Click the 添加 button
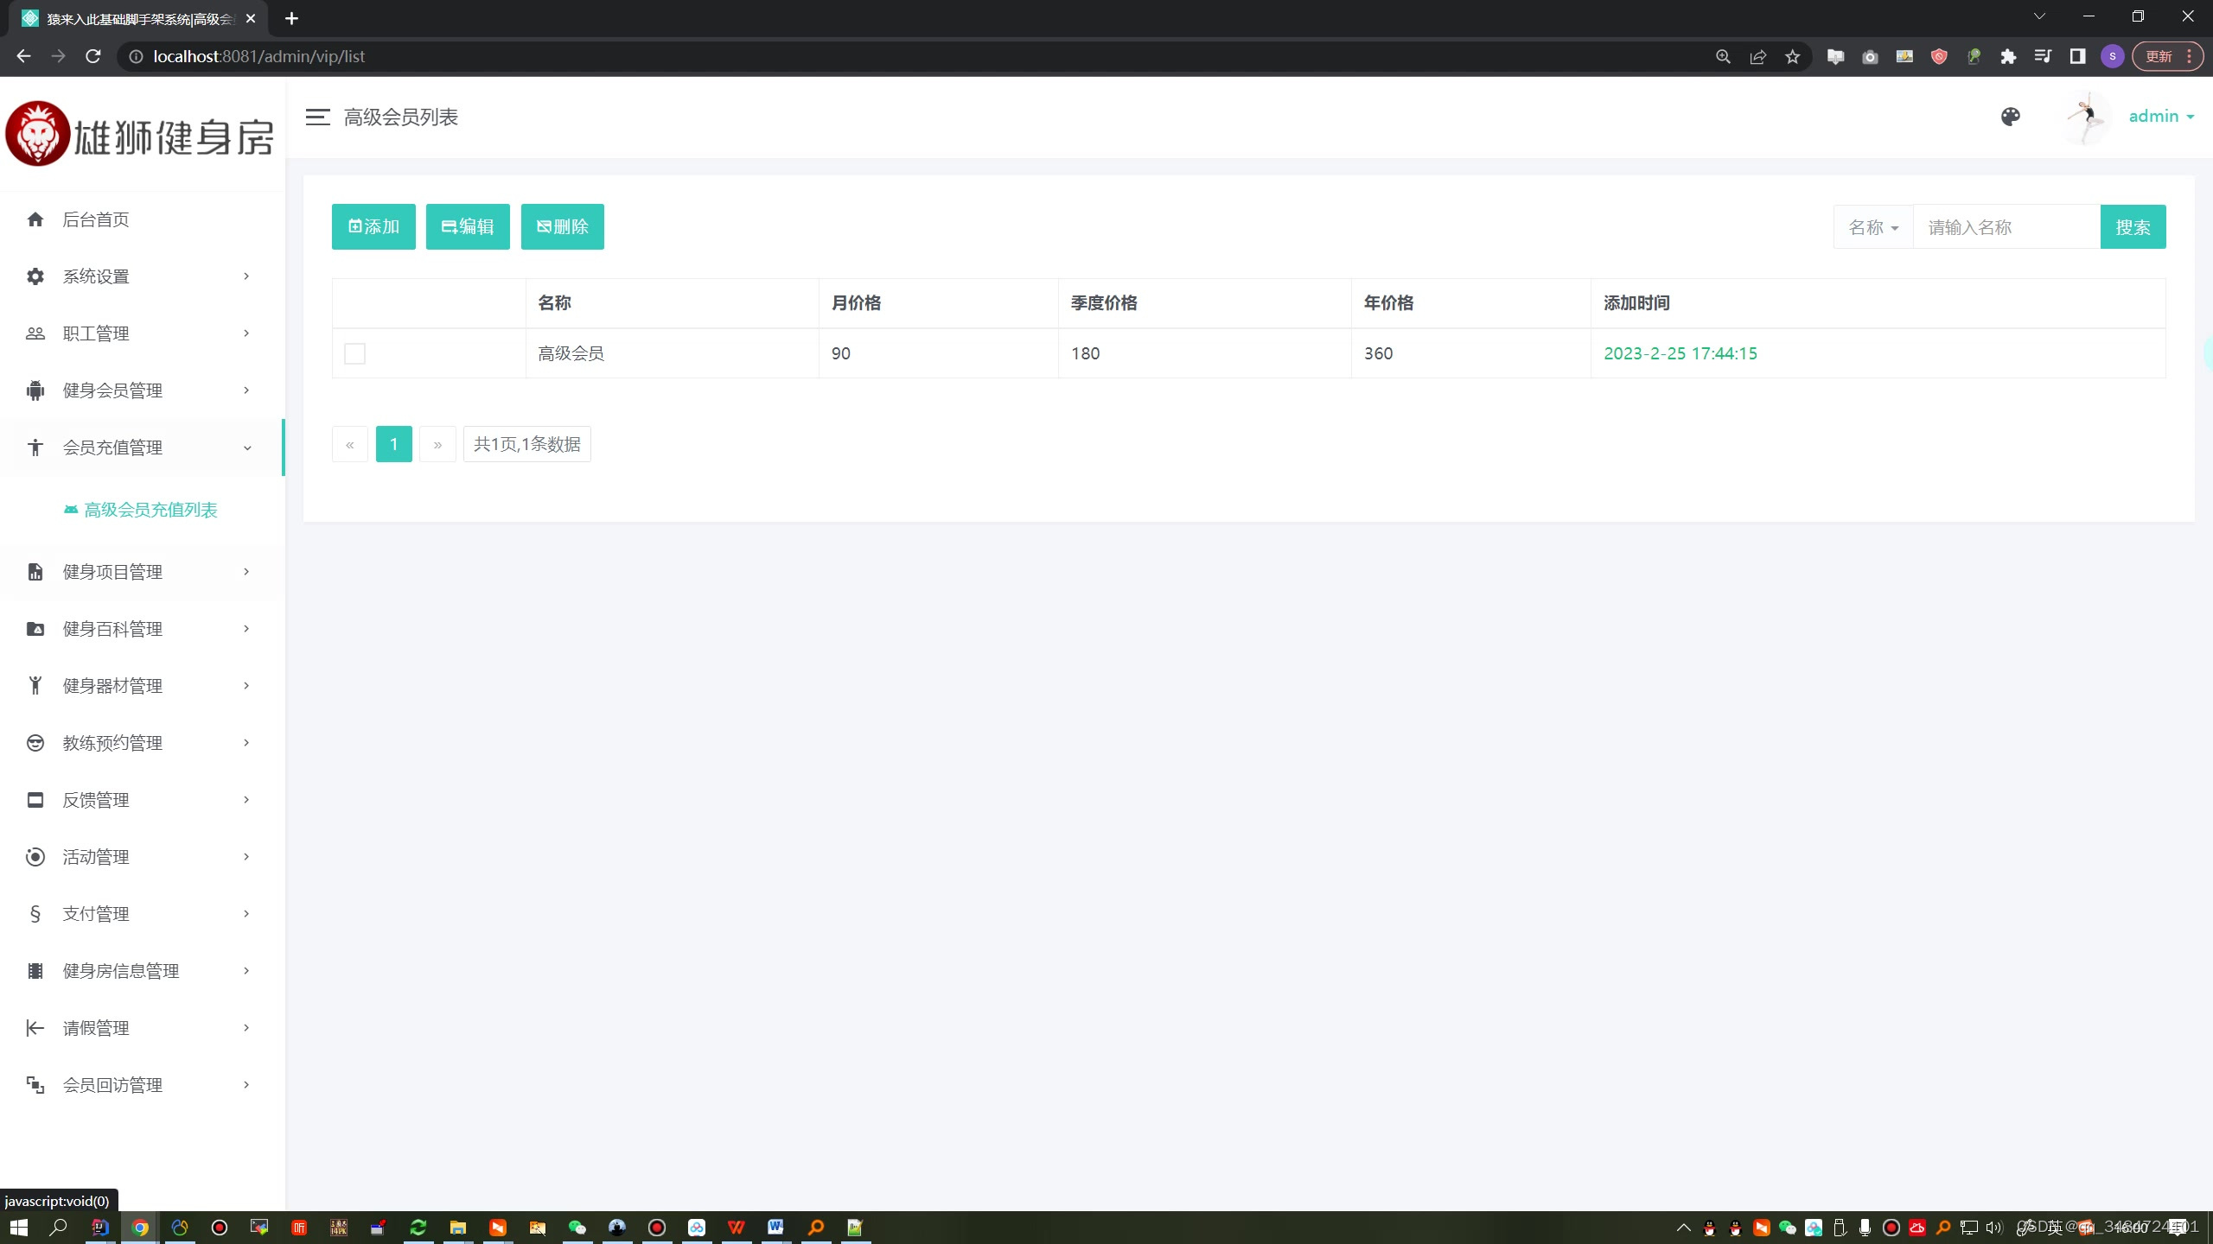This screenshot has height=1244, width=2213. [x=373, y=227]
